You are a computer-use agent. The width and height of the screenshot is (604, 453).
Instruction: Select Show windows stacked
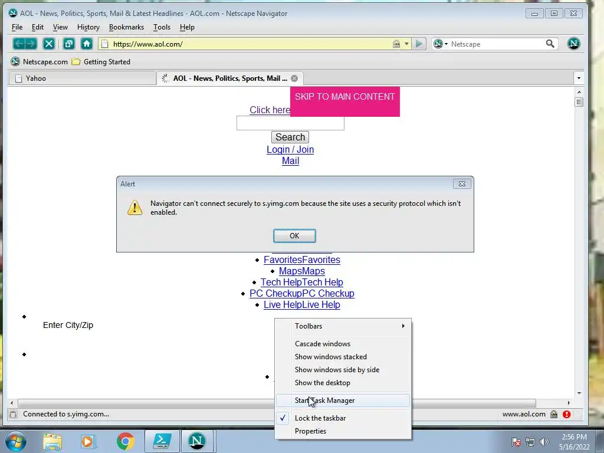click(343, 357)
